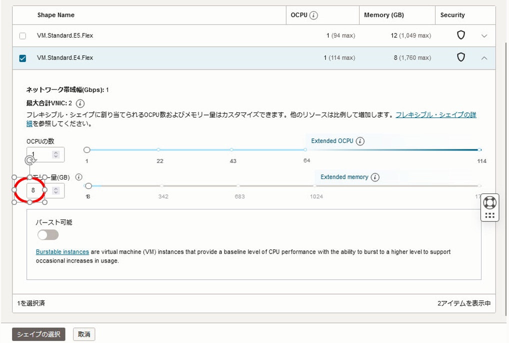509x343 pixels.
Task: Click the memory amount (GB) info icon
Action: point(79,177)
